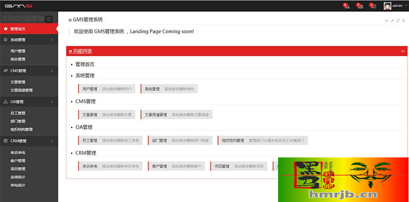The width and height of the screenshot is (409, 202).
Task: Open 业绩统计 in the sidebar
Action: (18, 177)
